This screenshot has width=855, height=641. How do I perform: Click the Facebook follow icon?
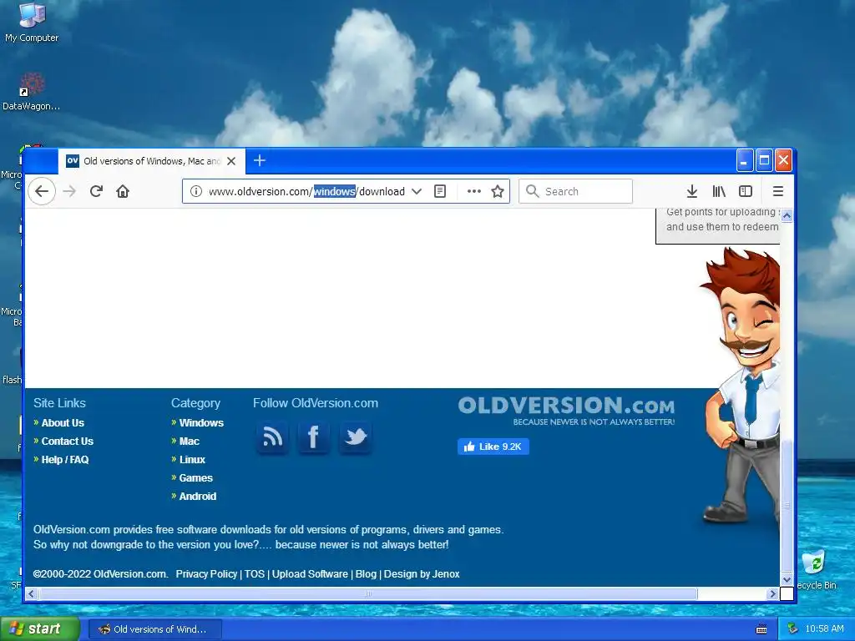tap(314, 437)
